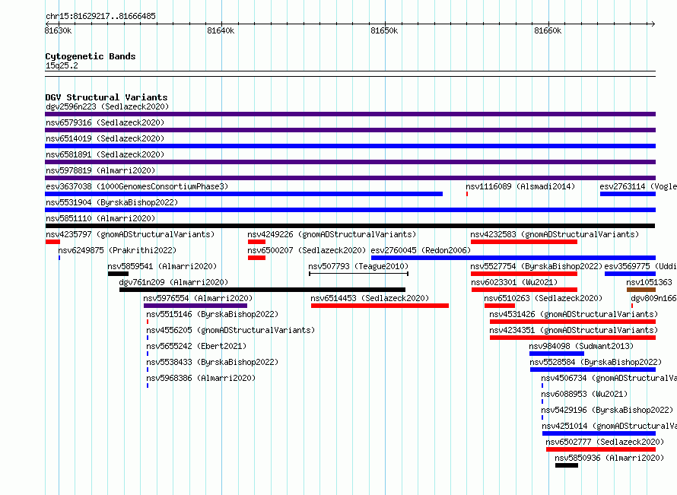
Task: Open nsv6500207 (Sedlazeck2020) label
Action: [307, 250]
